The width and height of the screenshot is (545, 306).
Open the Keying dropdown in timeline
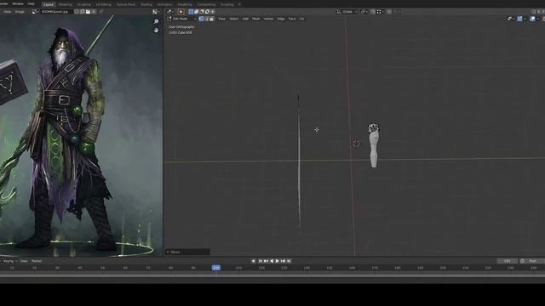(9, 261)
